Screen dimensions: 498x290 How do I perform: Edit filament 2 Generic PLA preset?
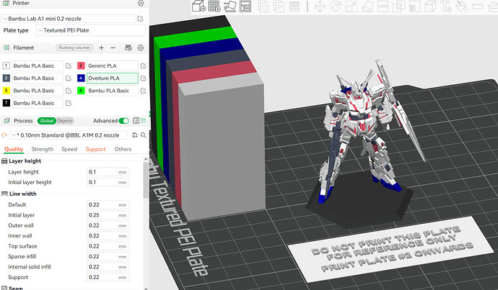pos(143,66)
